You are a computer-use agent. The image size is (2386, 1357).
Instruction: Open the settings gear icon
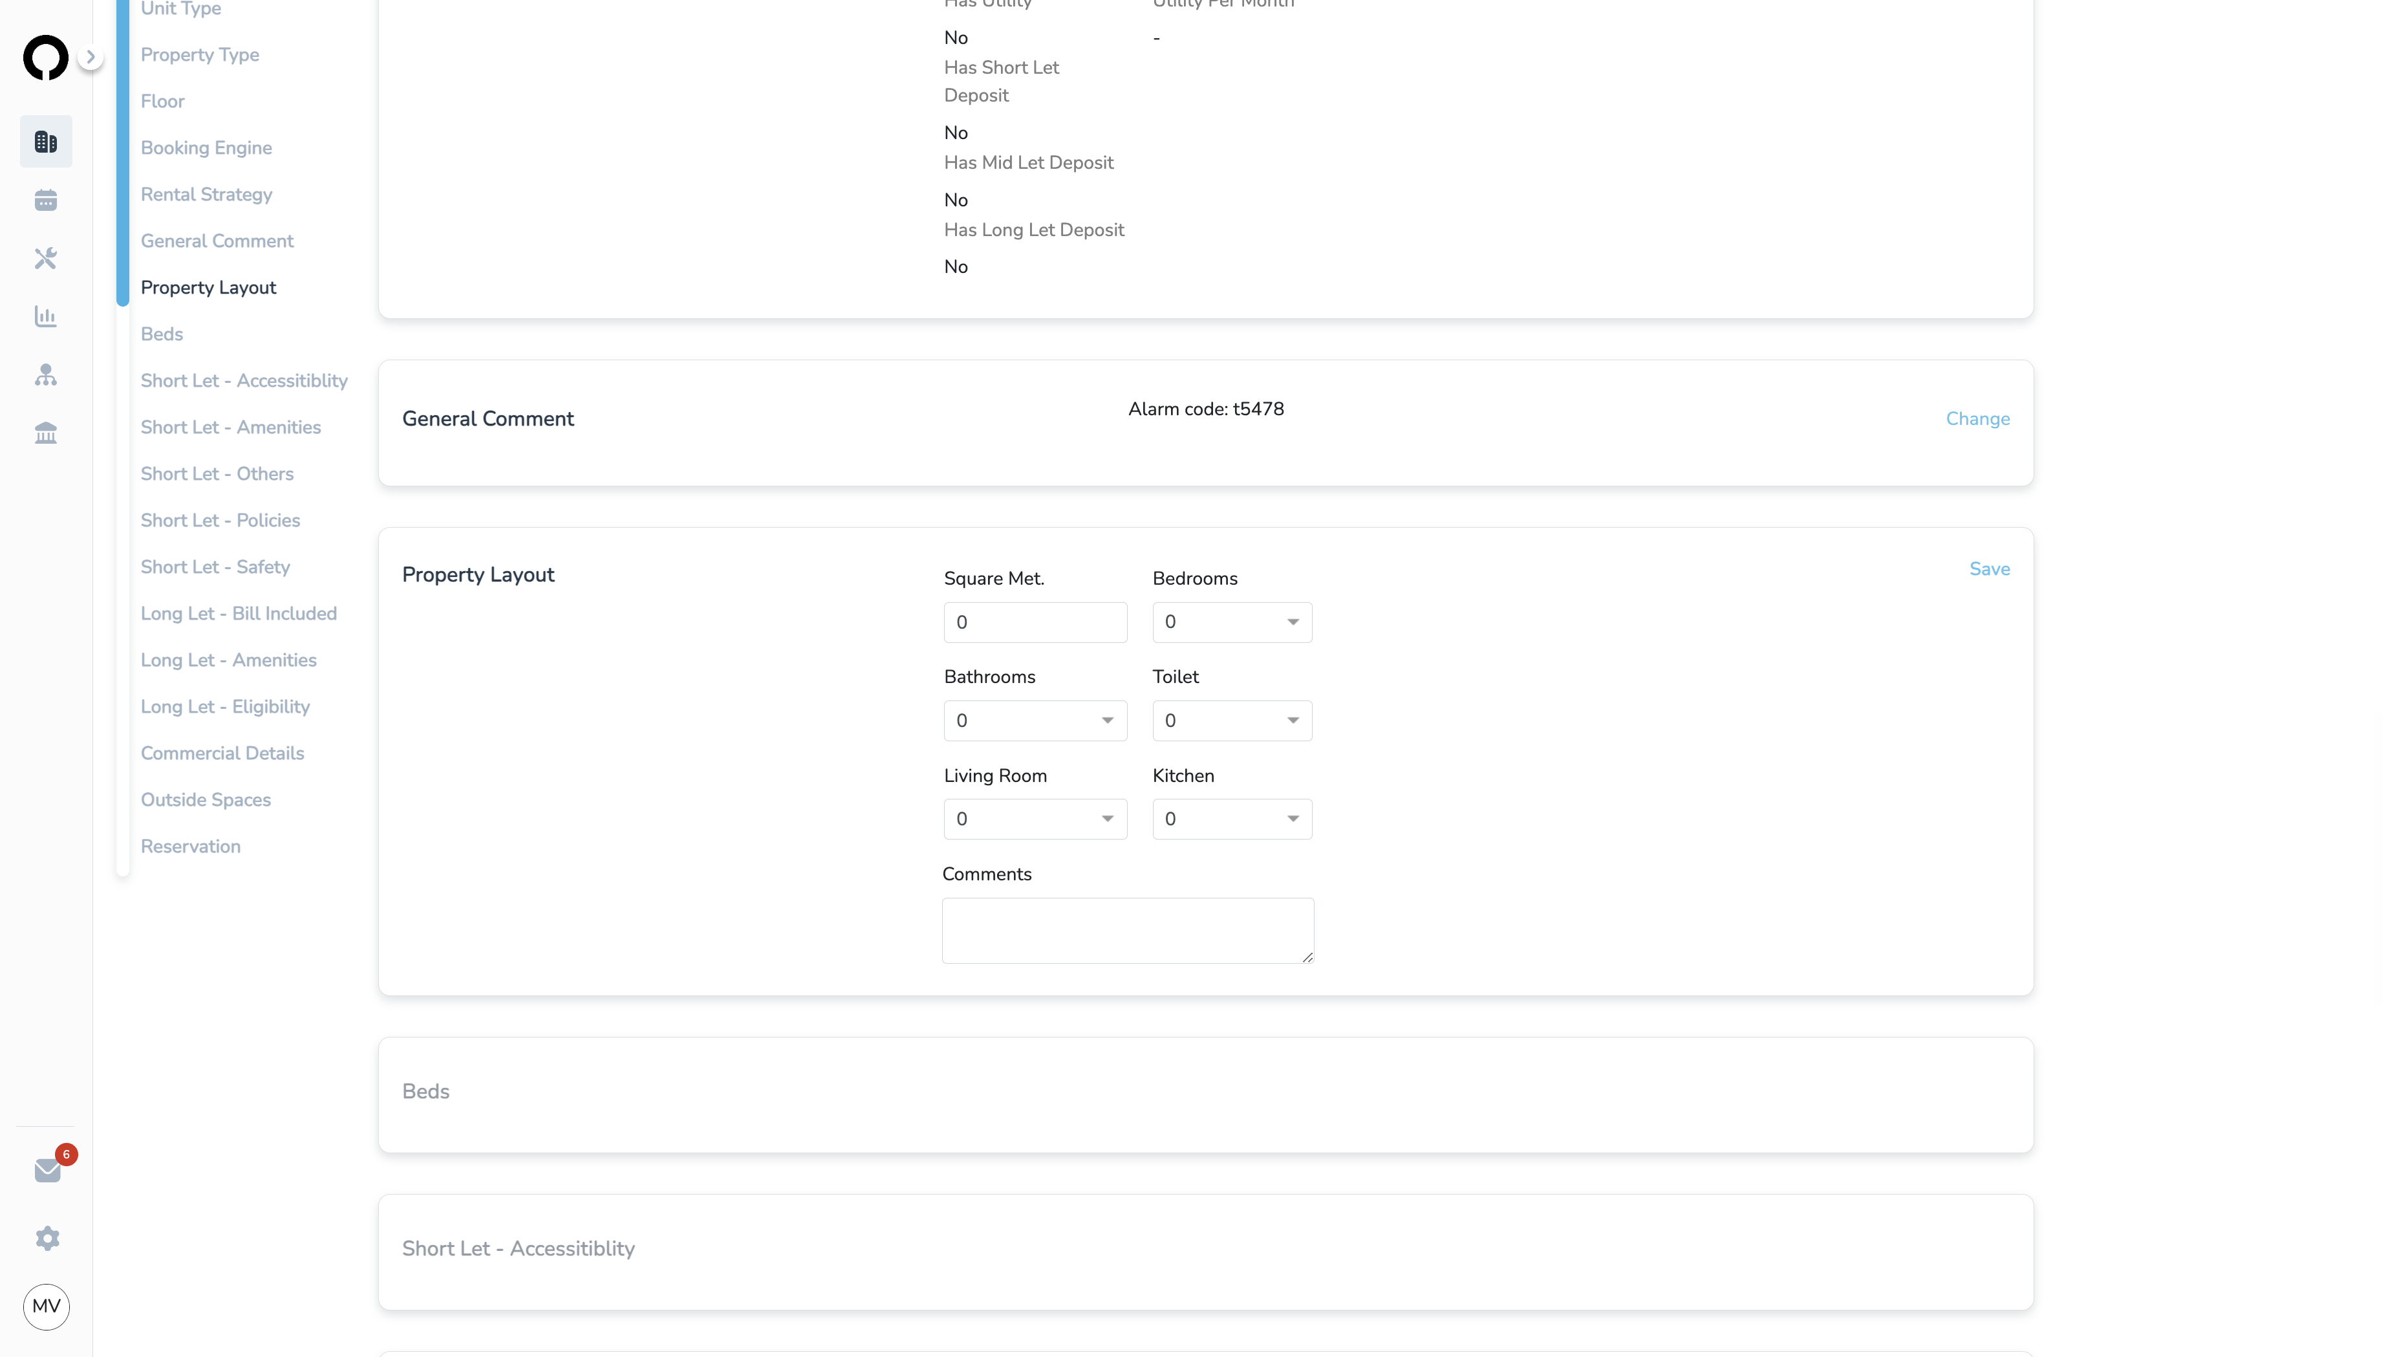47,1239
